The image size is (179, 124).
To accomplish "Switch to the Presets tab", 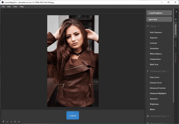I will pyautogui.click(x=176, y=44).
